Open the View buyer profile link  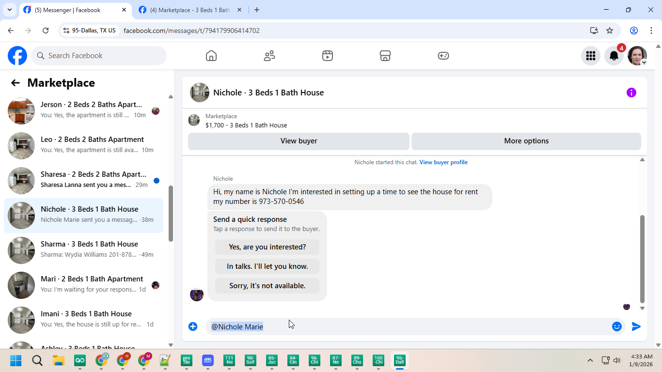(x=443, y=162)
